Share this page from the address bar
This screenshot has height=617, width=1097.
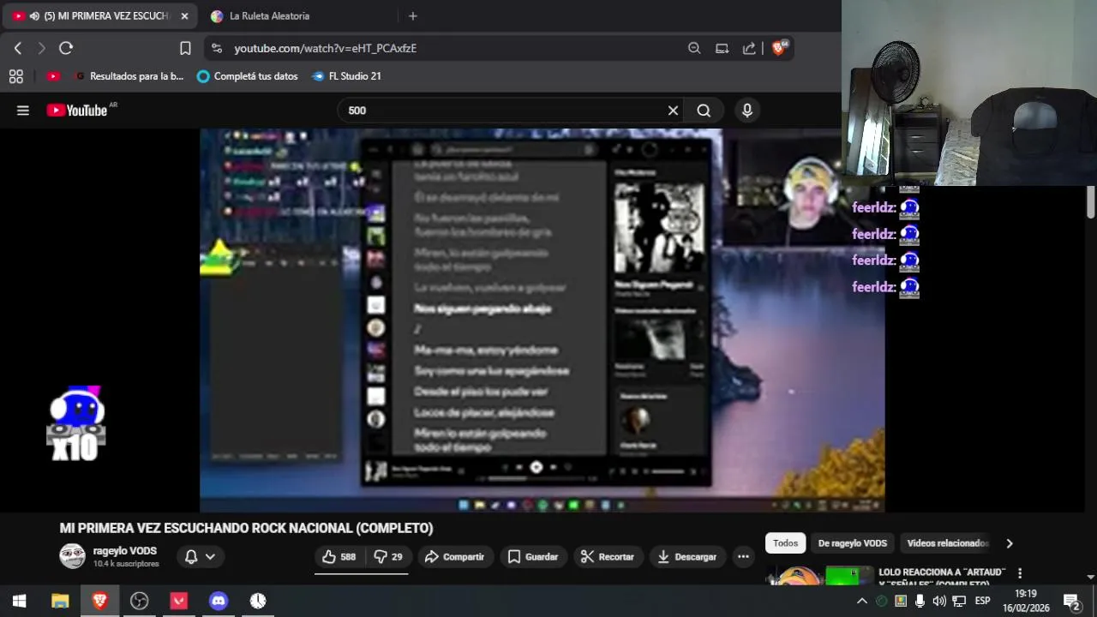pyautogui.click(x=749, y=49)
